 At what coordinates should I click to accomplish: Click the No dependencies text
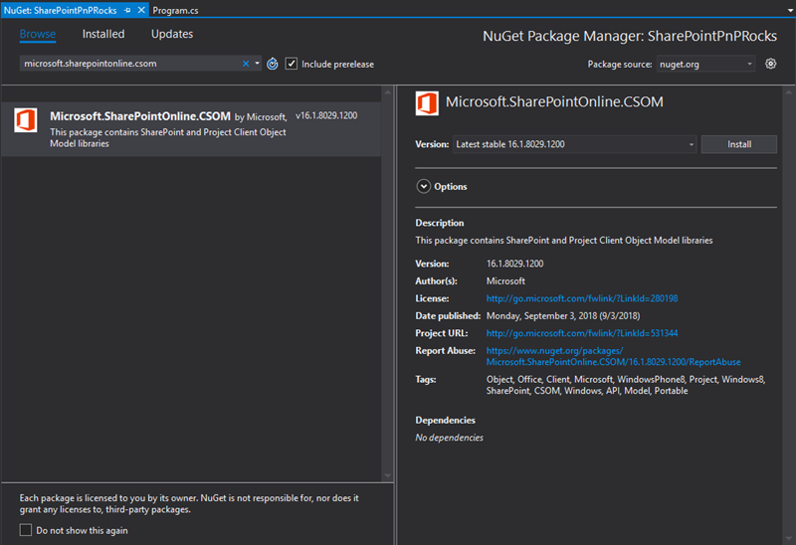(x=450, y=438)
